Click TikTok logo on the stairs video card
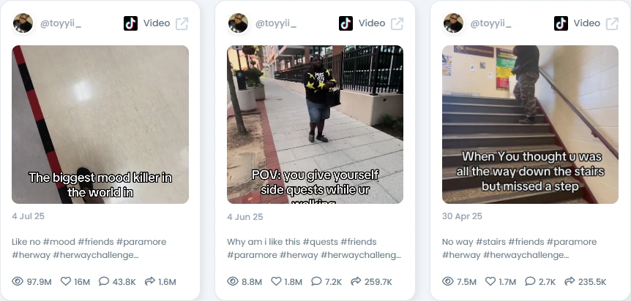The height and width of the screenshot is (301, 631). (561, 23)
